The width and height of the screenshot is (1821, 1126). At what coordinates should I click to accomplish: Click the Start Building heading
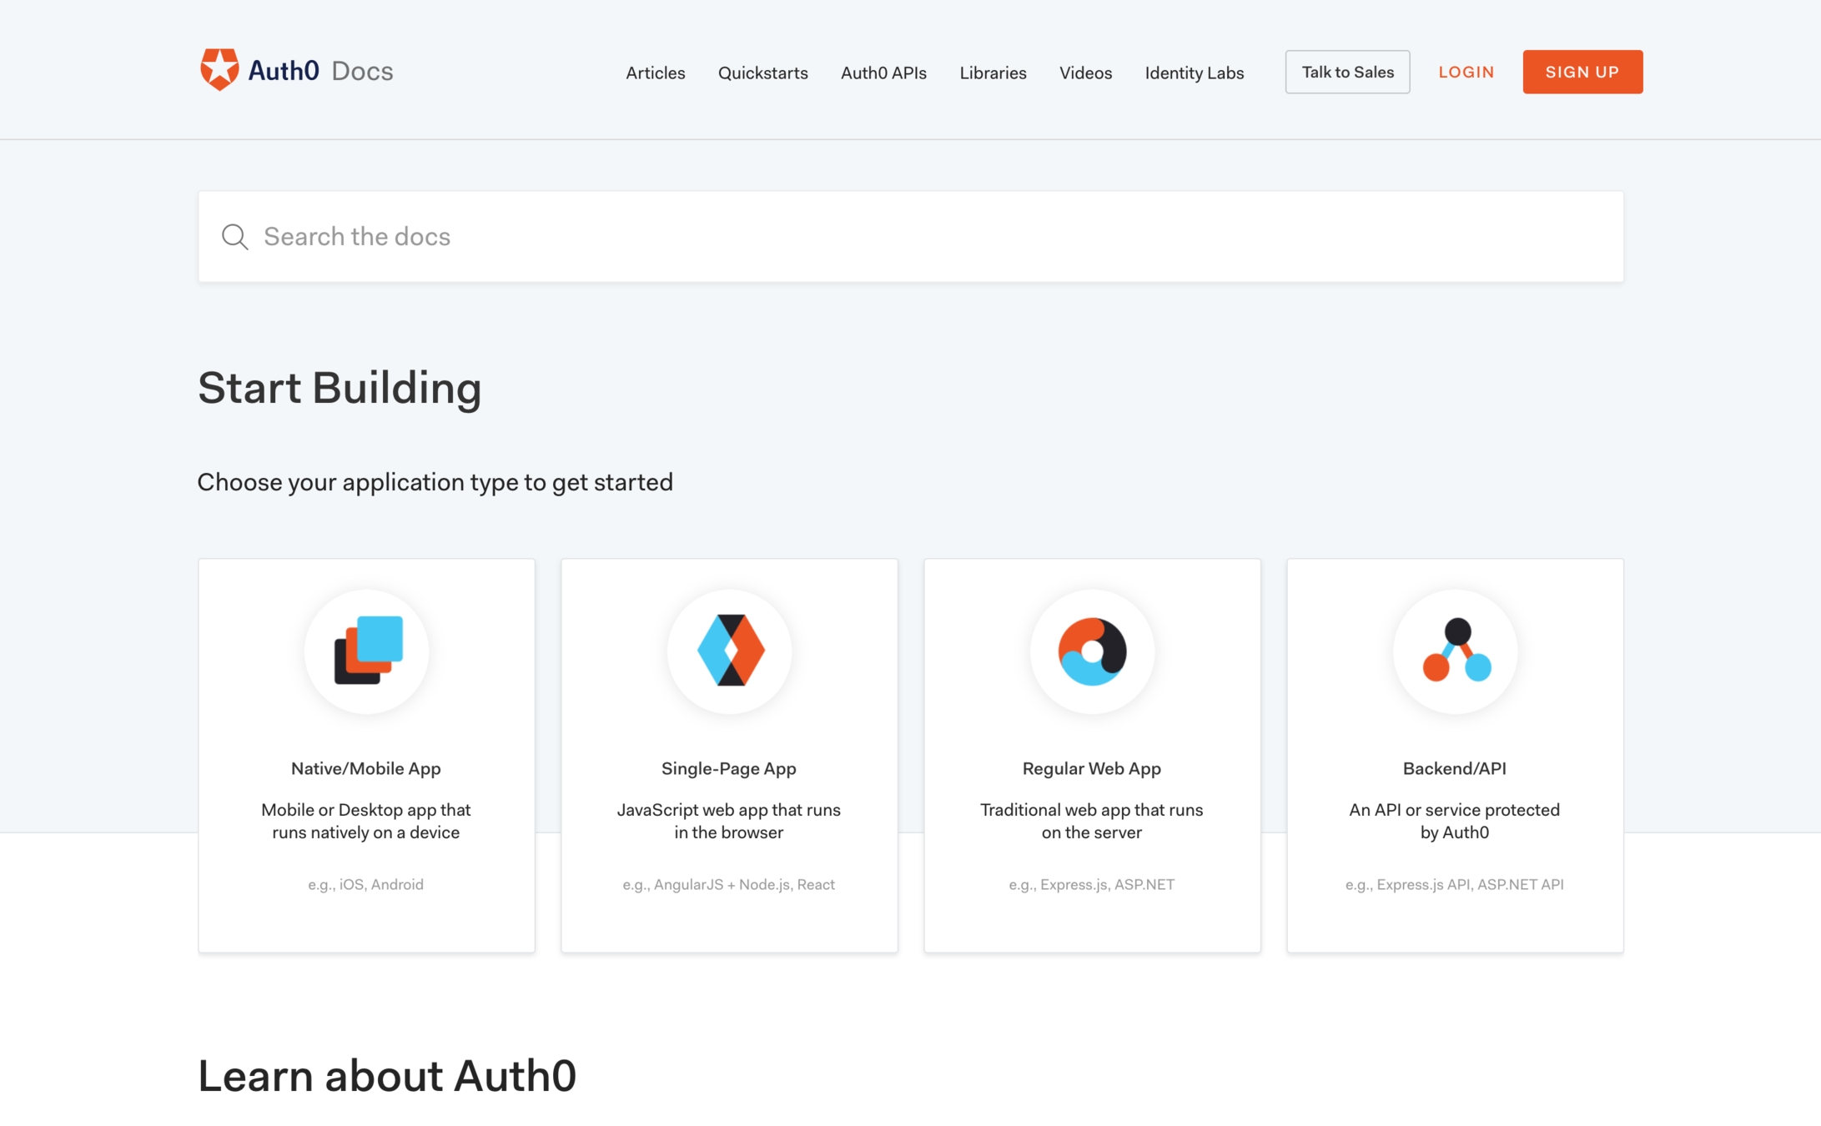point(340,389)
